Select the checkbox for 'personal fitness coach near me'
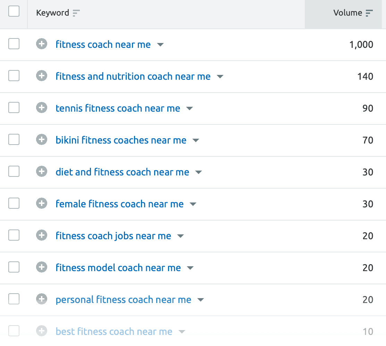Image resolution: width=386 pixels, height=346 pixels. (14, 299)
